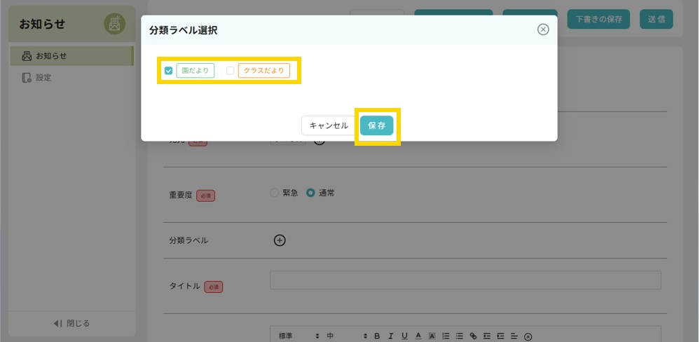
Task: Click the numbered list icon
Action: [446, 336]
